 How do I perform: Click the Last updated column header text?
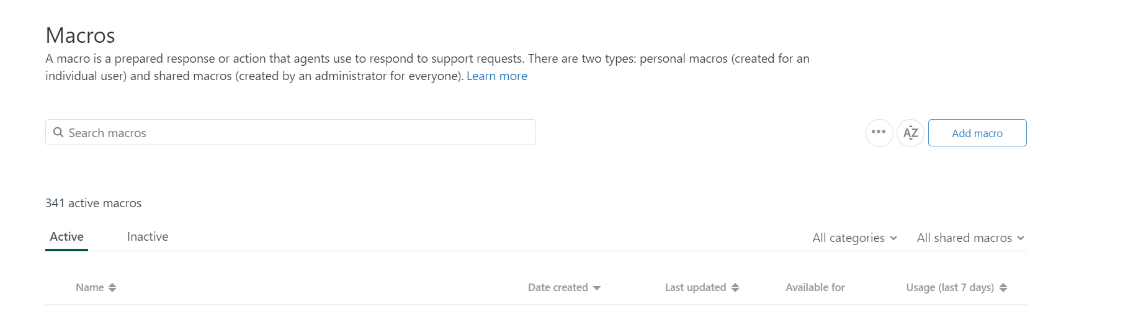(x=695, y=287)
